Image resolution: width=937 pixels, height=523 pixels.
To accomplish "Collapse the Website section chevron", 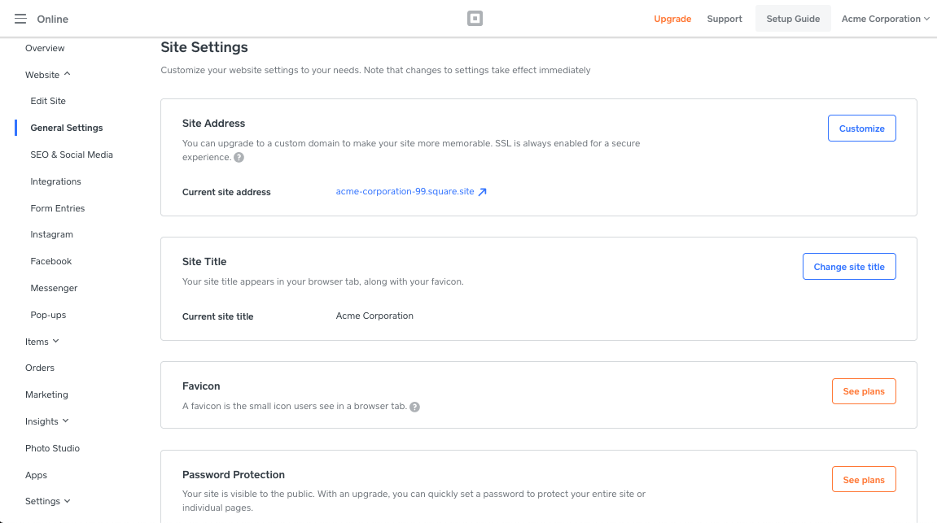I will (67, 74).
